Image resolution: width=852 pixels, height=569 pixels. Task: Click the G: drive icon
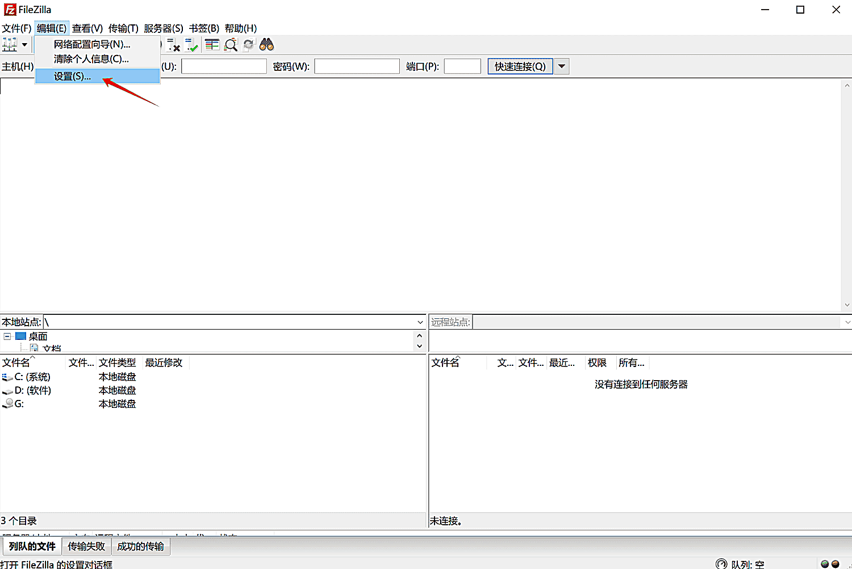(7, 404)
